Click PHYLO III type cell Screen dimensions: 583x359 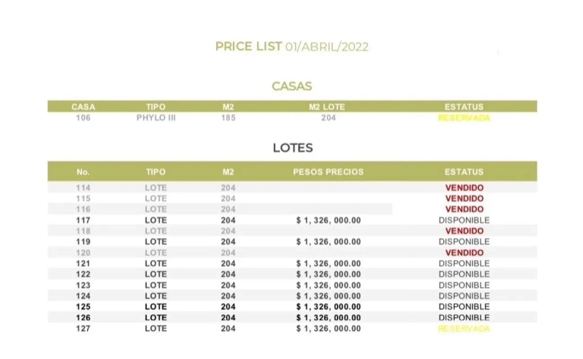coord(156,118)
